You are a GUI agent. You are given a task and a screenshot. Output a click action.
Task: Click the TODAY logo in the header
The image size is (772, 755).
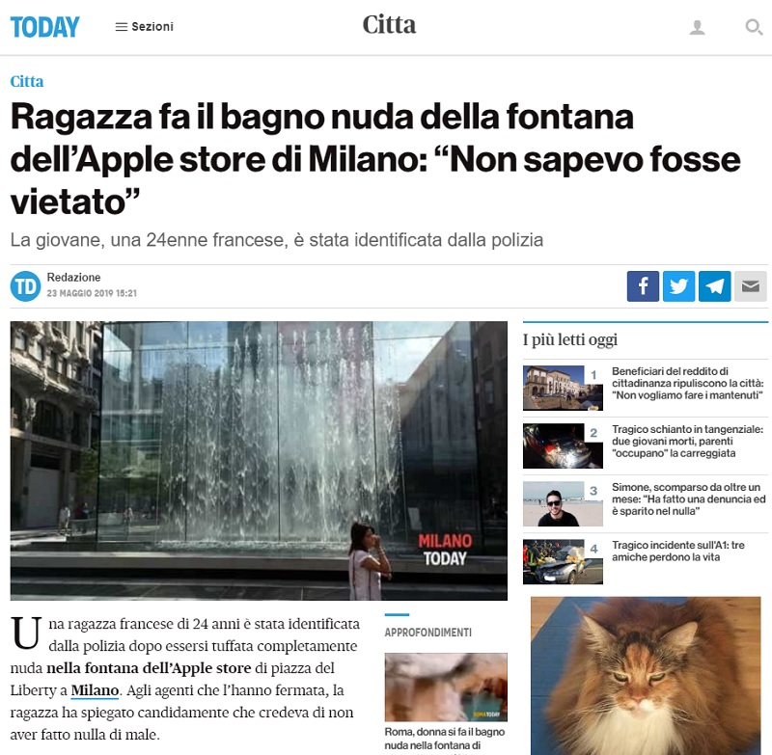[x=44, y=27]
